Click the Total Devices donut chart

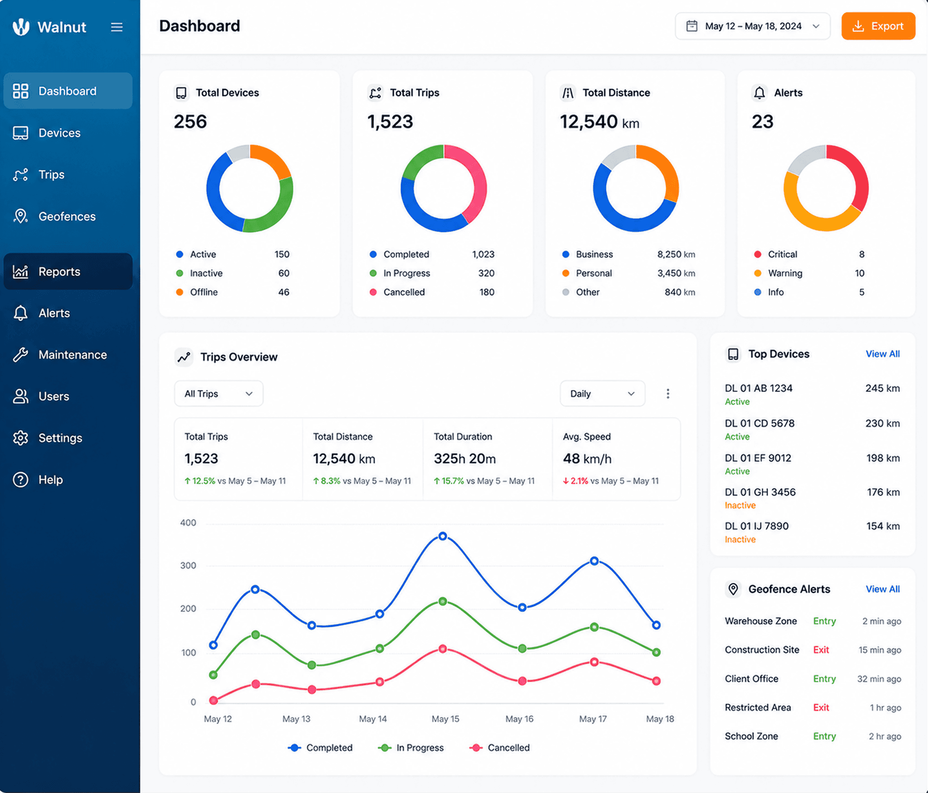(x=249, y=188)
